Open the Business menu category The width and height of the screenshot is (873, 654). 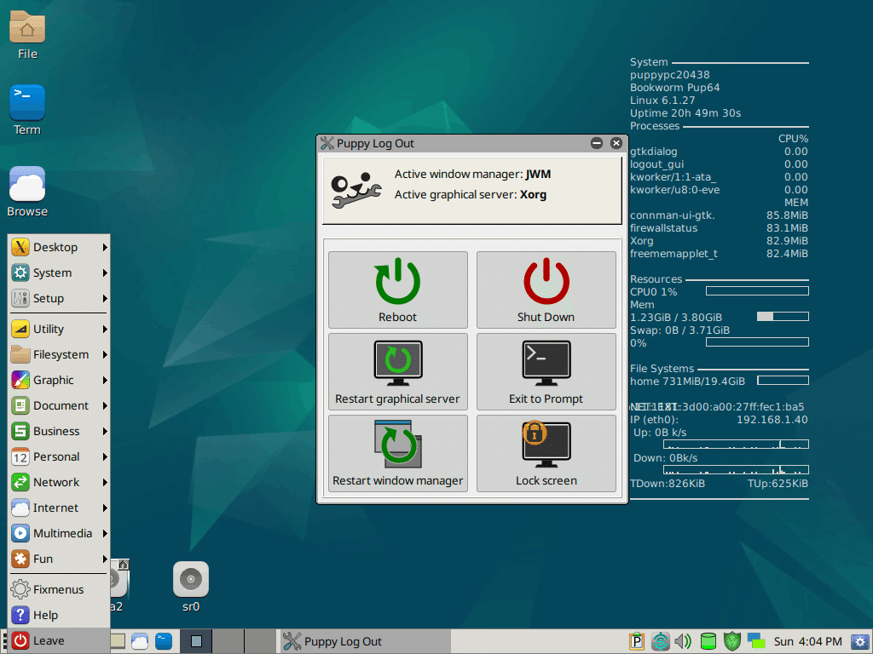pyautogui.click(x=59, y=431)
